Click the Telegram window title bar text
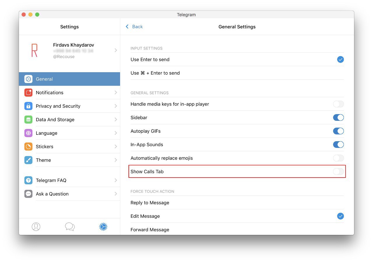Screen dimensions: 373x262 [186, 15]
